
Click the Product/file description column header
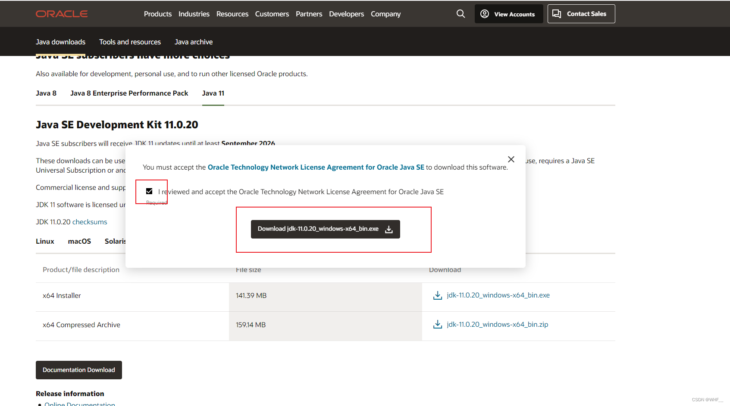click(81, 270)
